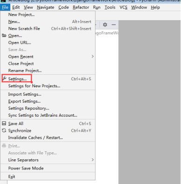Viewport: 181px width, 184px height.
Task: Select the New... menu entry
Action: [x=48, y=21]
